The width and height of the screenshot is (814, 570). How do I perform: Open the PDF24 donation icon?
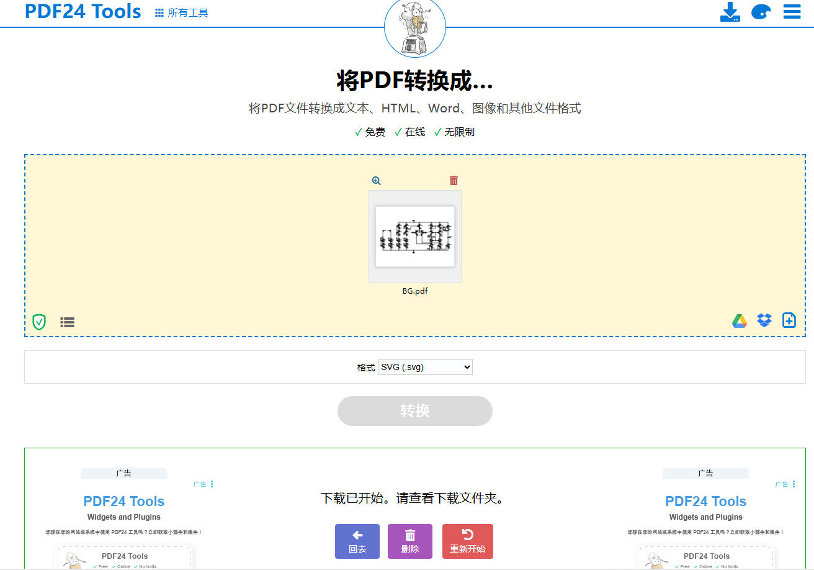(x=761, y=12)
